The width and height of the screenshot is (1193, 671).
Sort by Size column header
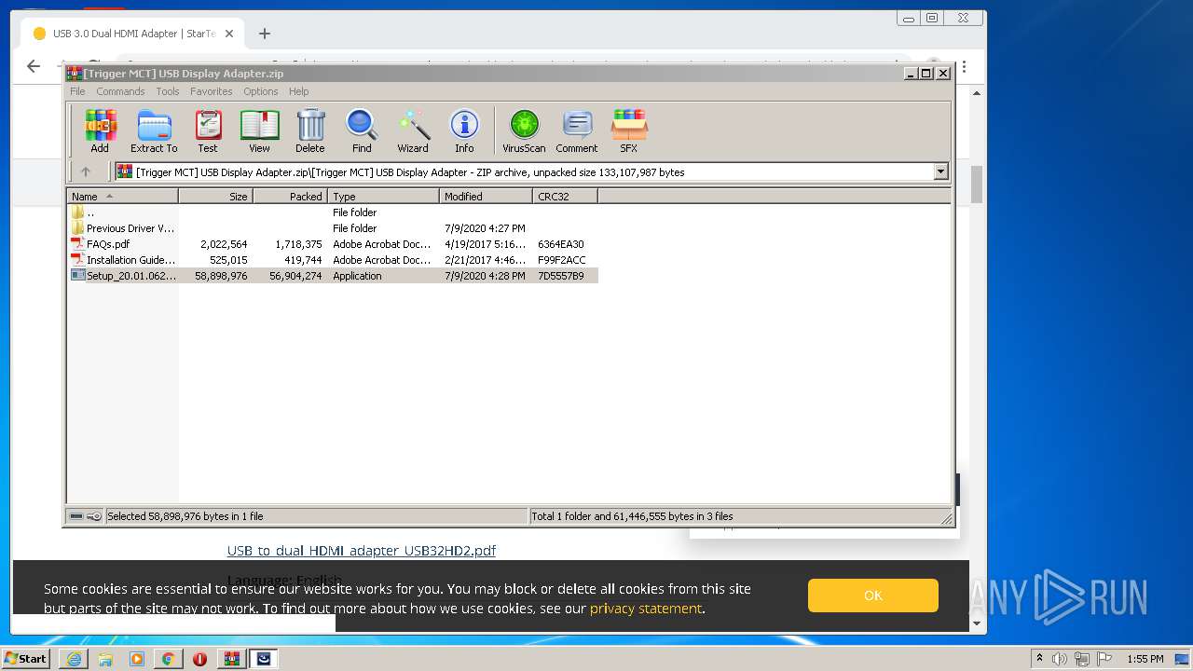pos(215,197)
